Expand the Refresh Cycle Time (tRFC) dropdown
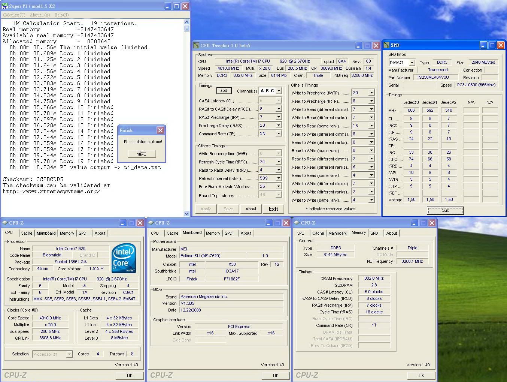 coord(278,162)
